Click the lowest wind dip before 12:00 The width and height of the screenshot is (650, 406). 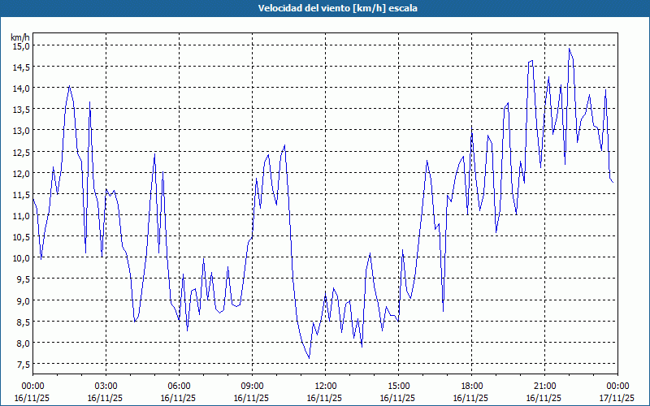pos(309,358)
